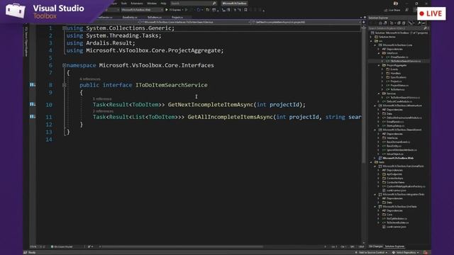The height and width of the screenshot is (255, 454).
Task: Click Solution Explorer preview selected items icon
Action: click(423, 23)
